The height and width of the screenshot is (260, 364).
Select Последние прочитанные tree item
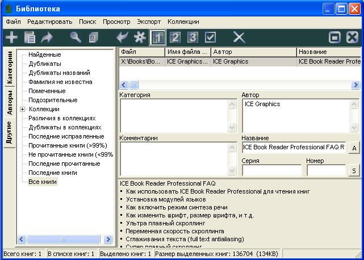coord(64,163)
